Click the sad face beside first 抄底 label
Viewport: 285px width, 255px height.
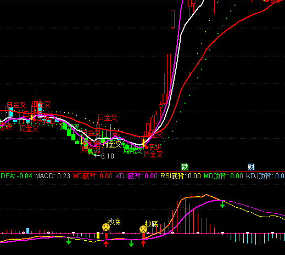106,227
